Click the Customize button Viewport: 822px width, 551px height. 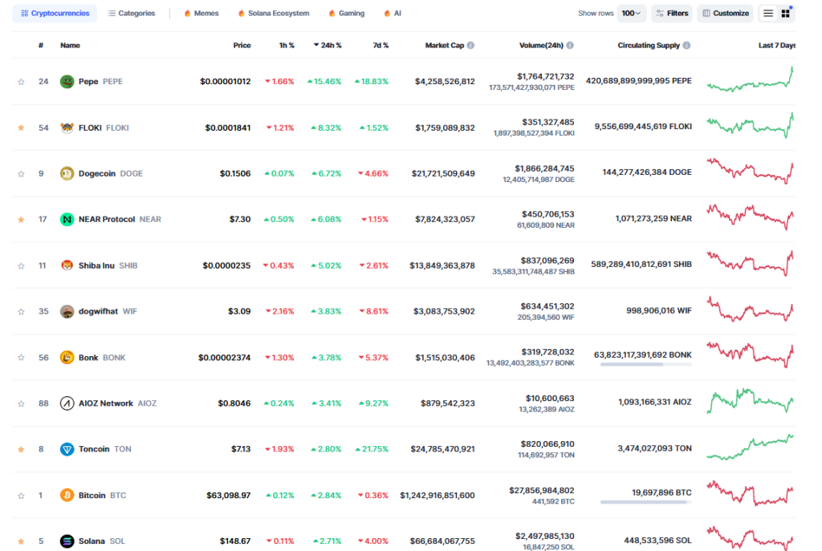(x=726, y=14)
